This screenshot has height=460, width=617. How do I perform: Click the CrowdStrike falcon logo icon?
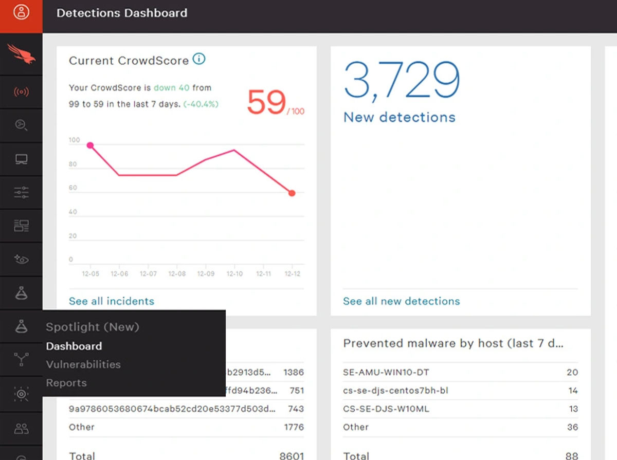[x=21, y=54]
